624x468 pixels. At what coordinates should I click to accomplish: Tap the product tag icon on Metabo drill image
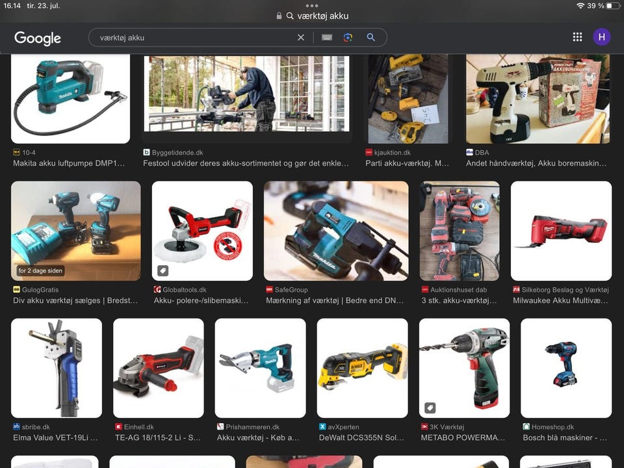pyautogui.click(x=430, y=408)
